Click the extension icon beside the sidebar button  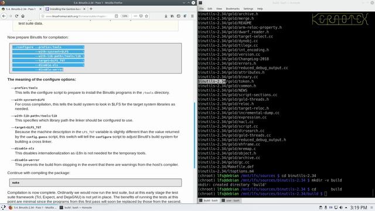[185, 16]
